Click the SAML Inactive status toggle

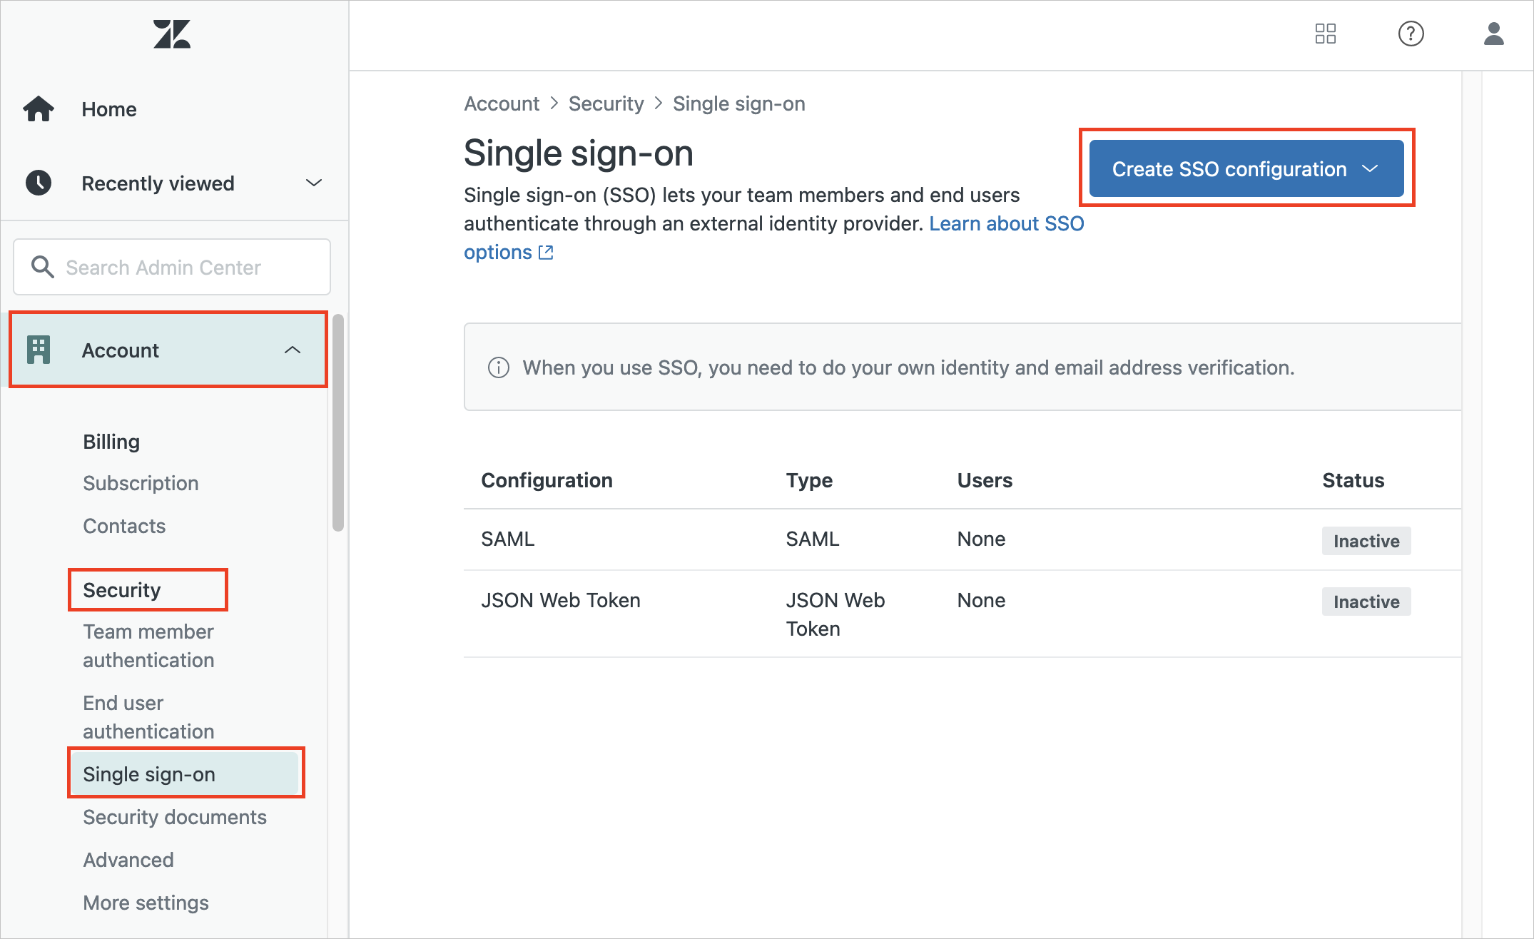coord(1366,538)
